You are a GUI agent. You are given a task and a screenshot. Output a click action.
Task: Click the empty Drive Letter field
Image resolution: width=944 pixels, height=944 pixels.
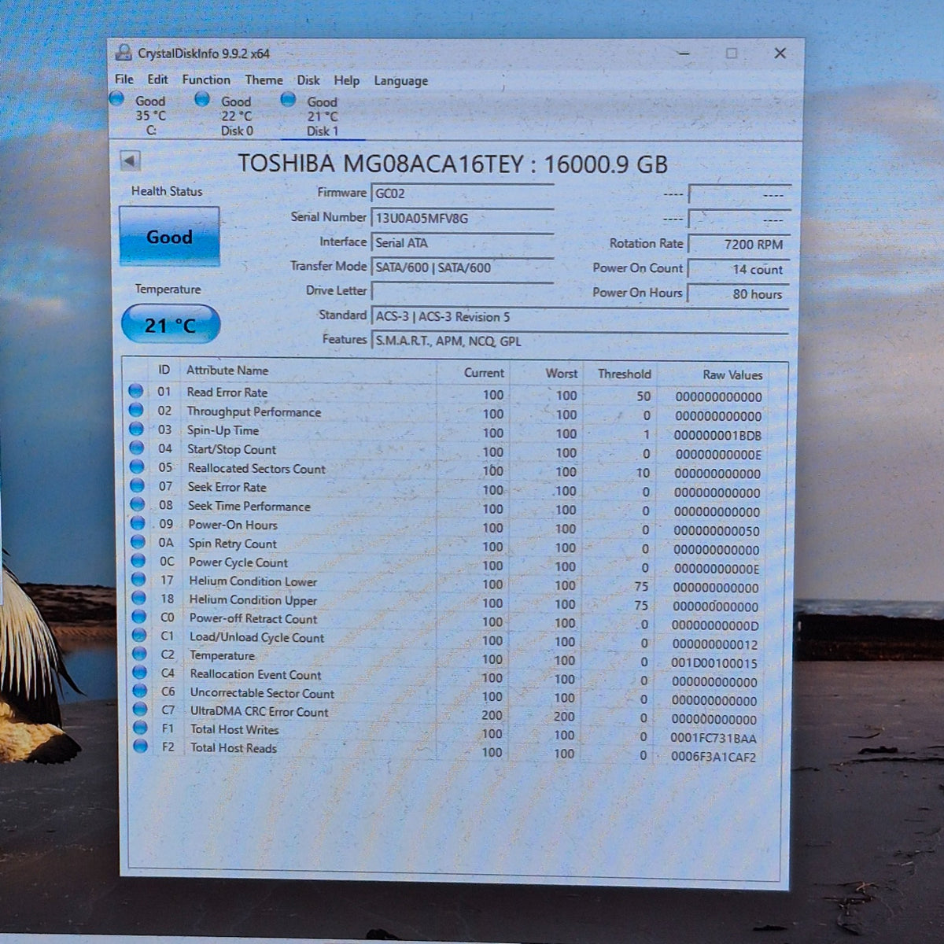[462, 292]
